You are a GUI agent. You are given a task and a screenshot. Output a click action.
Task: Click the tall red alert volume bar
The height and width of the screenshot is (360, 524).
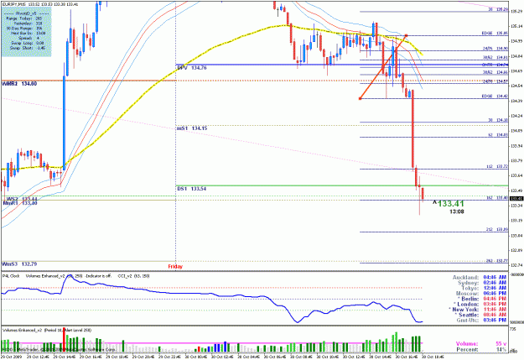64,339
